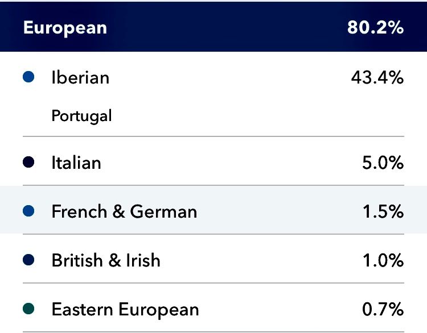Click the 5.0% Italian percentage
The width and height of the screenshot is (427, 333).
383,163
